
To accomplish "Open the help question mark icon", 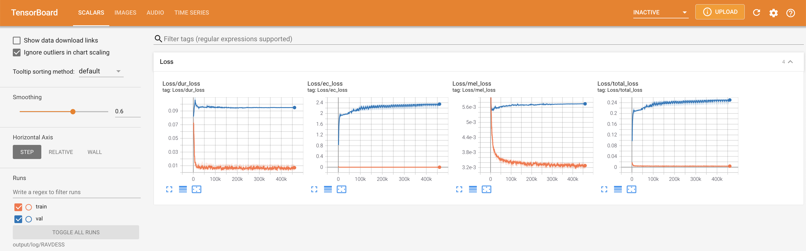I will pos(790,13).
